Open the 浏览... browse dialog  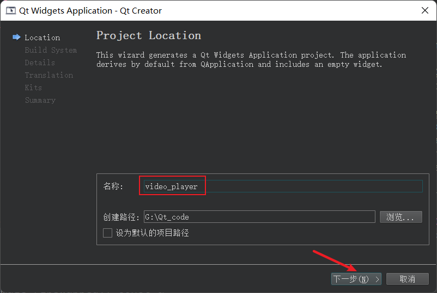[x=401, y=217]
